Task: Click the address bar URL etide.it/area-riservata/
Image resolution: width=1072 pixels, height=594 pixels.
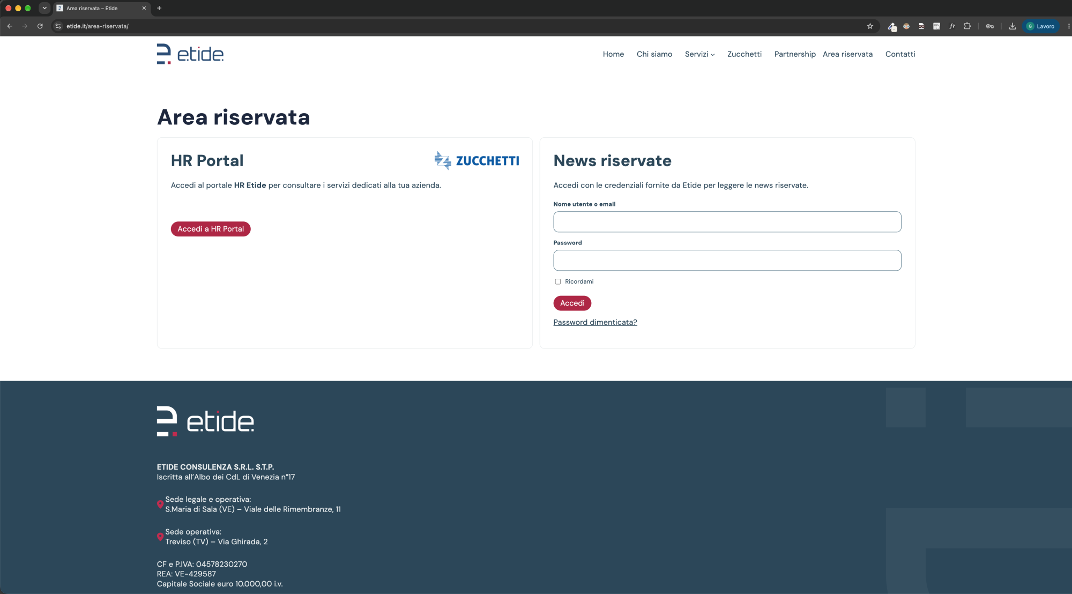Action: 98,26
